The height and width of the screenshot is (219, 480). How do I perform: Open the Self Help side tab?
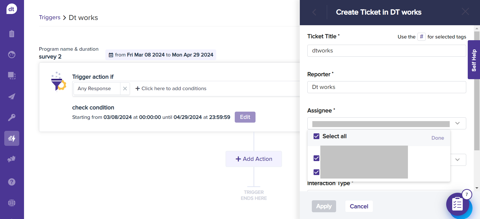pyautogui.click(x=473, y=60)
